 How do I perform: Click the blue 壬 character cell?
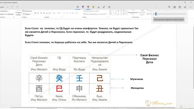coord(79,78)
